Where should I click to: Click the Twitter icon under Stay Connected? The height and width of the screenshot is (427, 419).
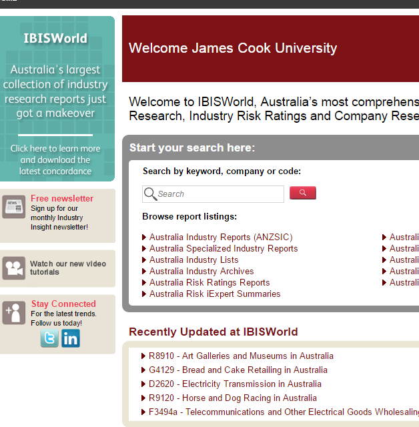click(x=49, y=338)
